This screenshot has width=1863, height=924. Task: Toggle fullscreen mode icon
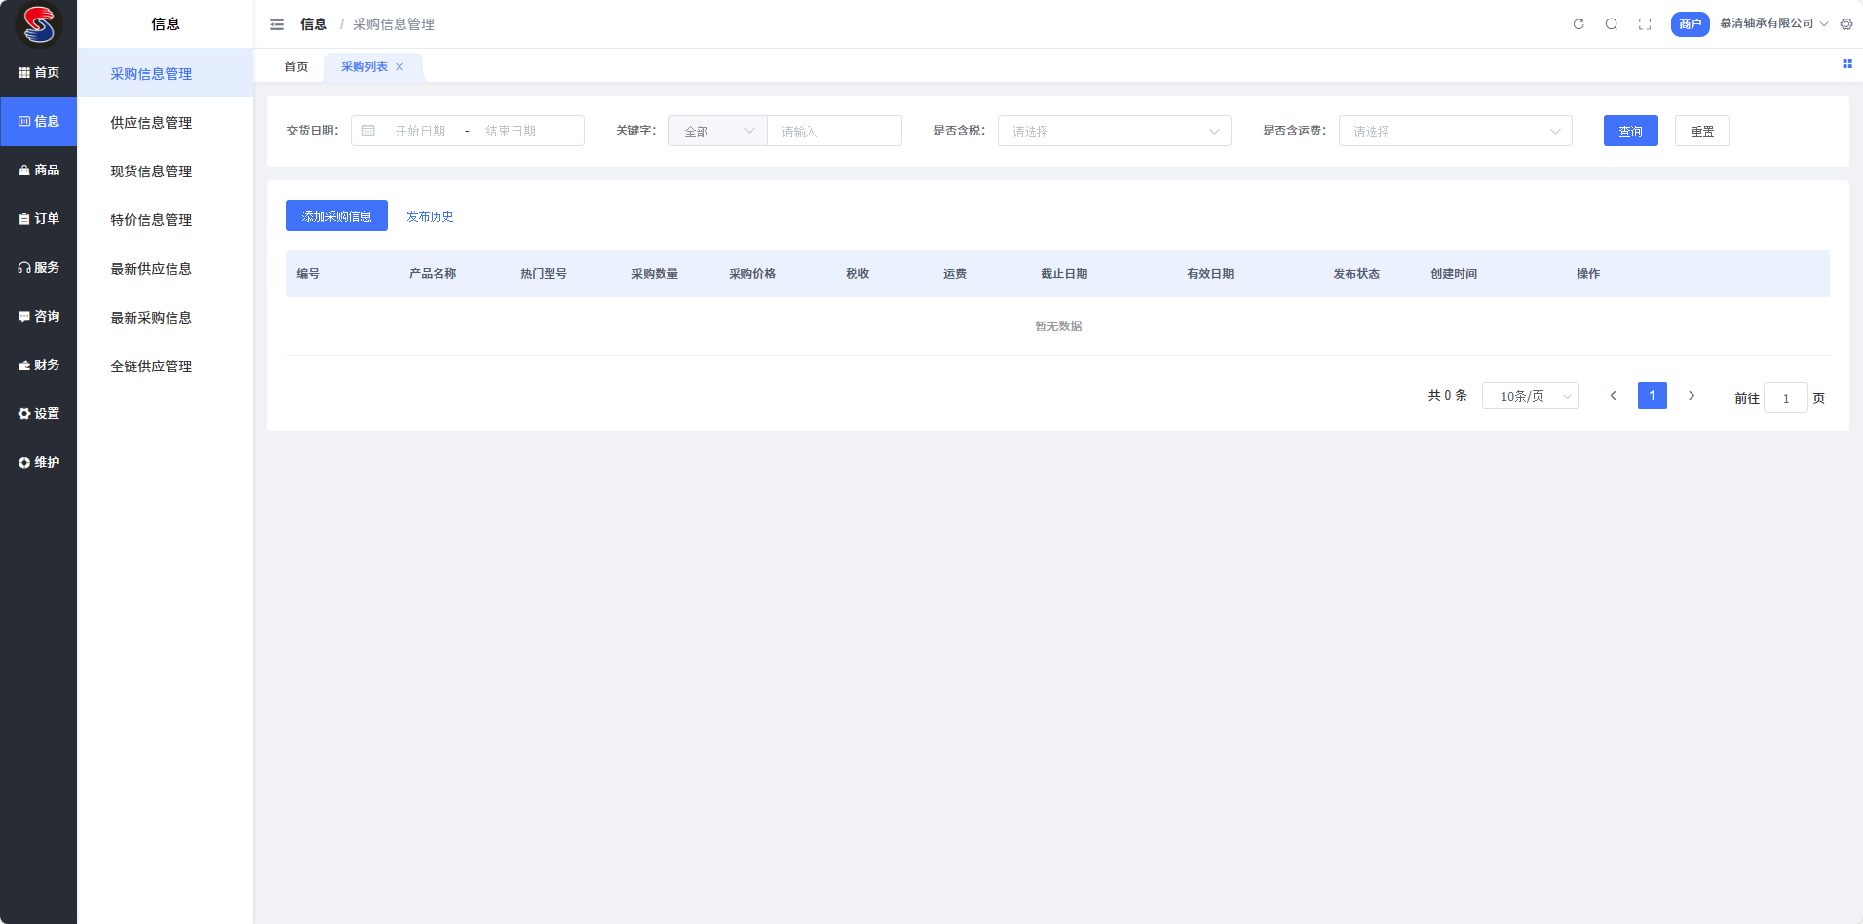point(1645,24)
